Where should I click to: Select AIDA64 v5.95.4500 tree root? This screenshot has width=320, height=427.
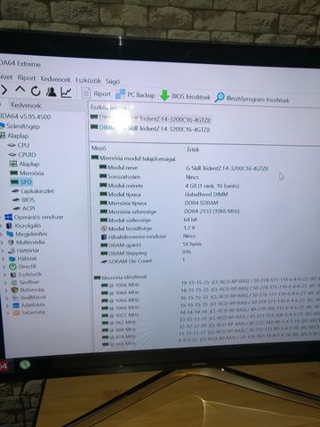(x=26, y=117)
